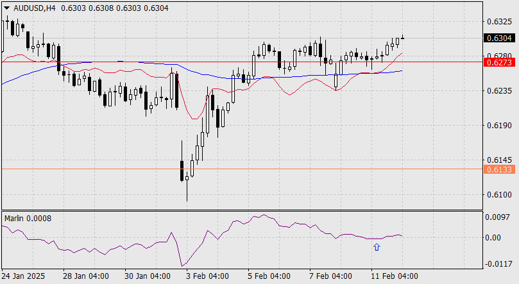Select the orange 0.6133 price level tag
519x284 pixels.
coord(499,169)
